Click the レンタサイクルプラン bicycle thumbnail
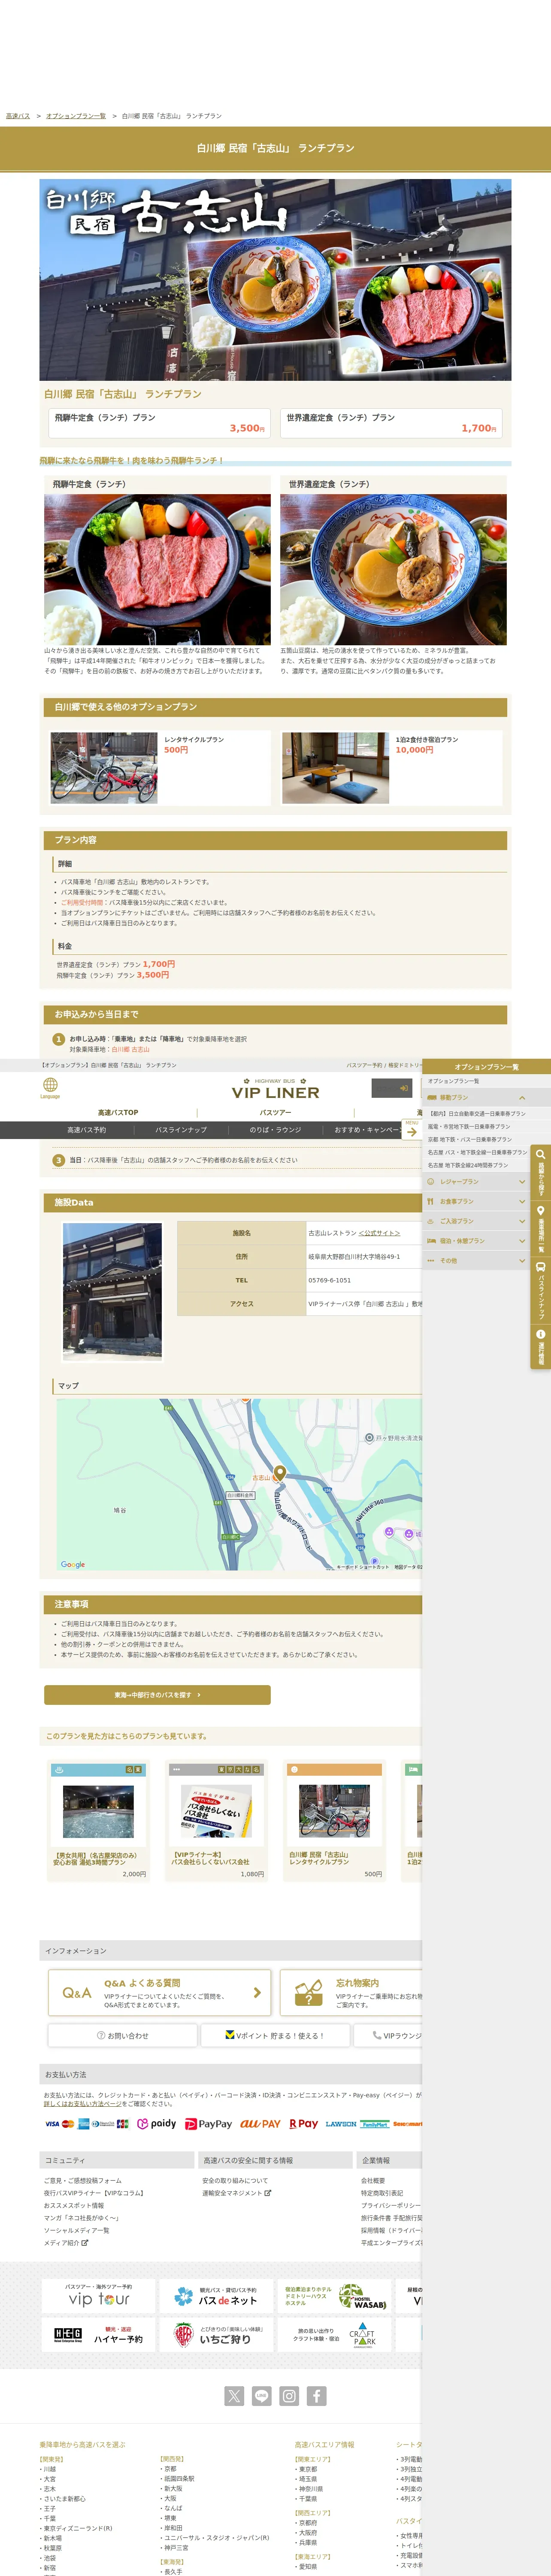The width and height of the screenshot is (551, 2576). pos(104,768)
